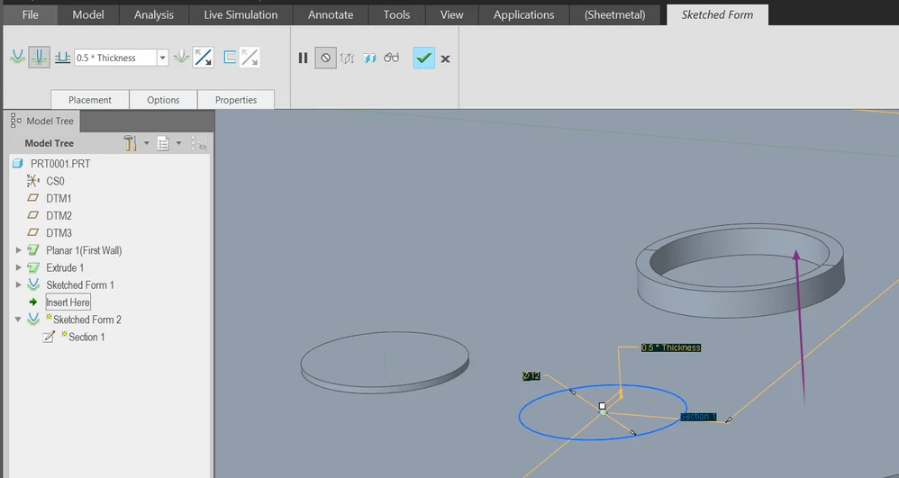The height and width of the screenshot is (478, 899).
Task: Open the depth value dropdown arrow
Action: (x=163, y=58)
